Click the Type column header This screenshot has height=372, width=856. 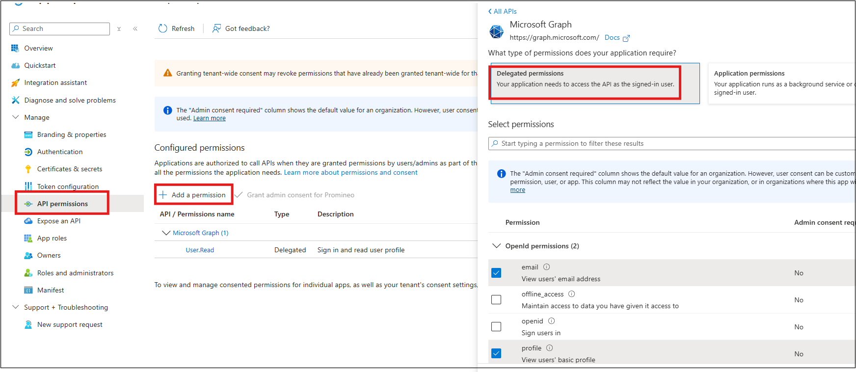coord(282,214)
